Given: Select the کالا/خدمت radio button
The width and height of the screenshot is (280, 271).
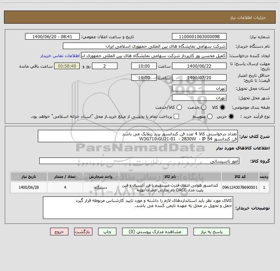Looking at the screenshot, I should (179, 107).
